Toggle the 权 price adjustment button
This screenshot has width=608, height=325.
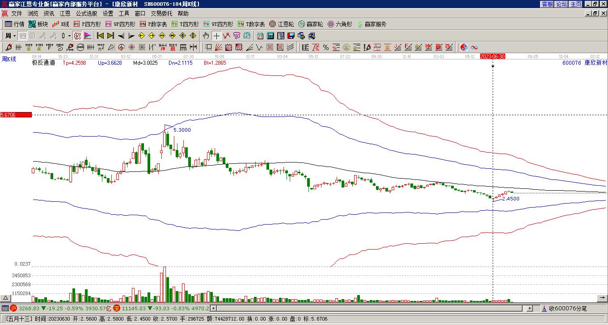pyautogui.click(x=77, y=36)
